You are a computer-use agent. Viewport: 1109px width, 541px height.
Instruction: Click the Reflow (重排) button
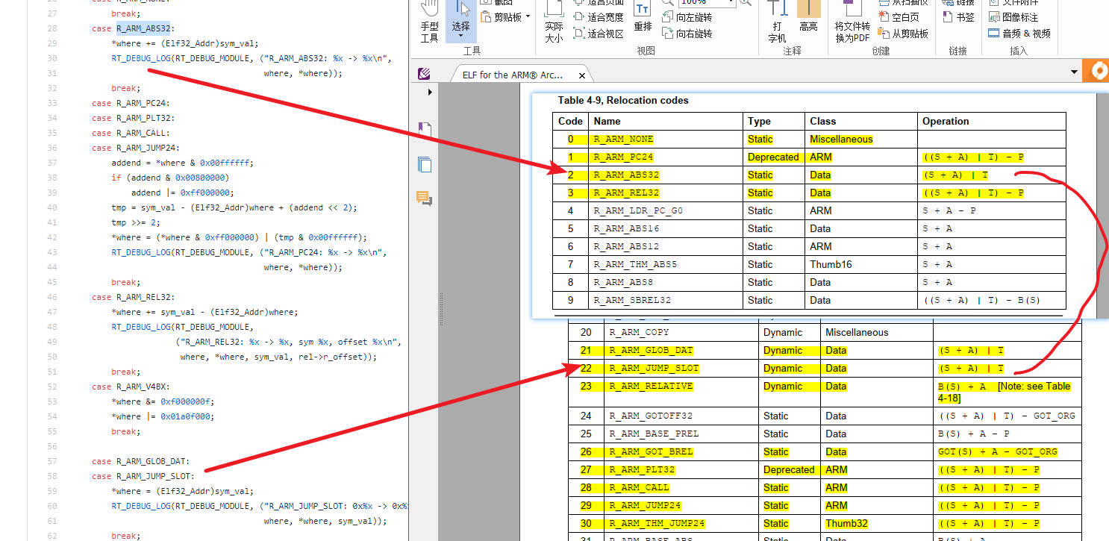tap(643, 17)
